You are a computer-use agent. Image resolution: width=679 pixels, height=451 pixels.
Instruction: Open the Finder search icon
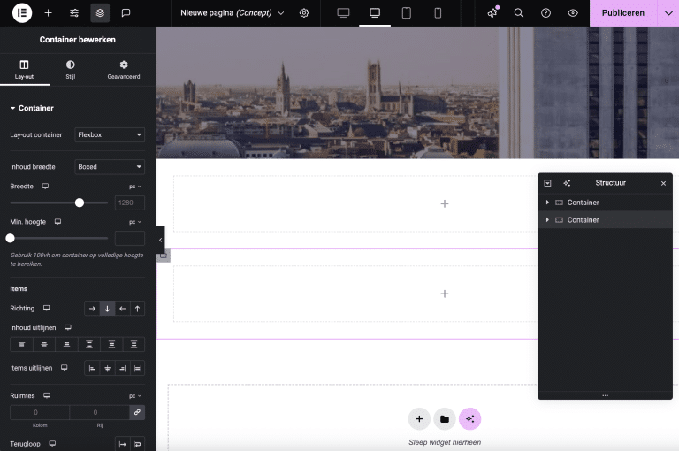[x=519, y=13]
